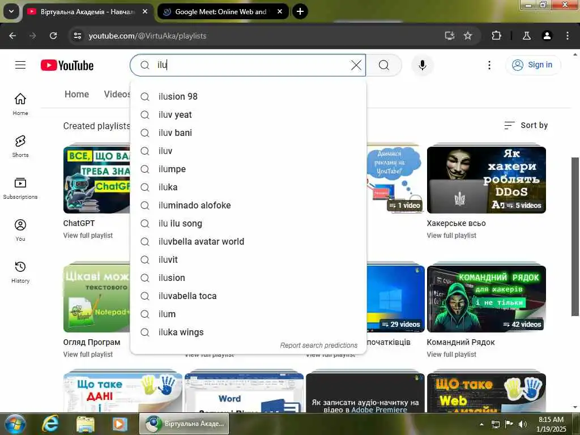Click the volume speaker tray icon
The image size is (580, 435).
tap(522, 424)
